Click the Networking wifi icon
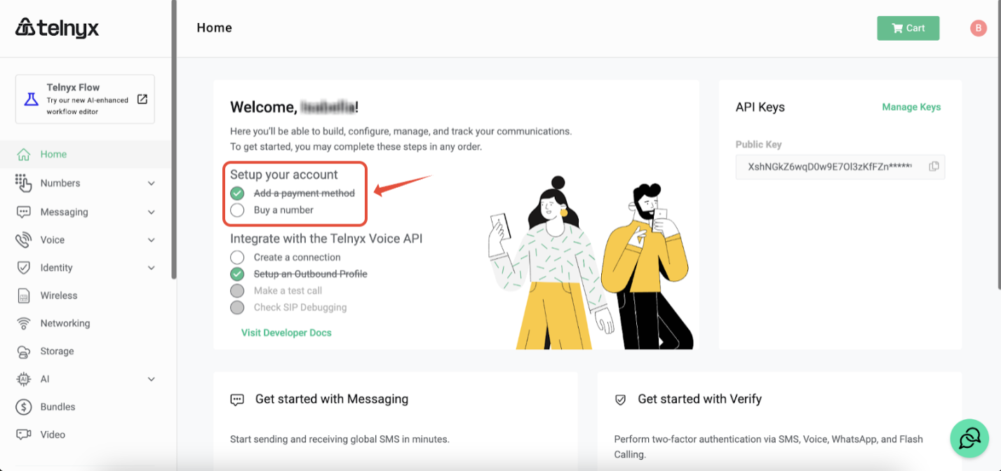 [24, 323]
